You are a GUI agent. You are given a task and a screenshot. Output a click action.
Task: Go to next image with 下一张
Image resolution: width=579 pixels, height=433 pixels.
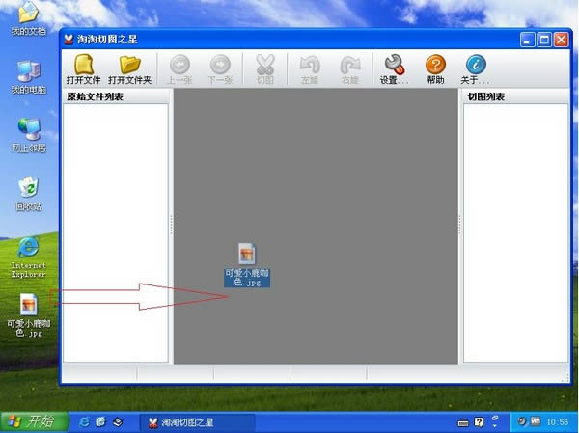(x=220, y=69)
